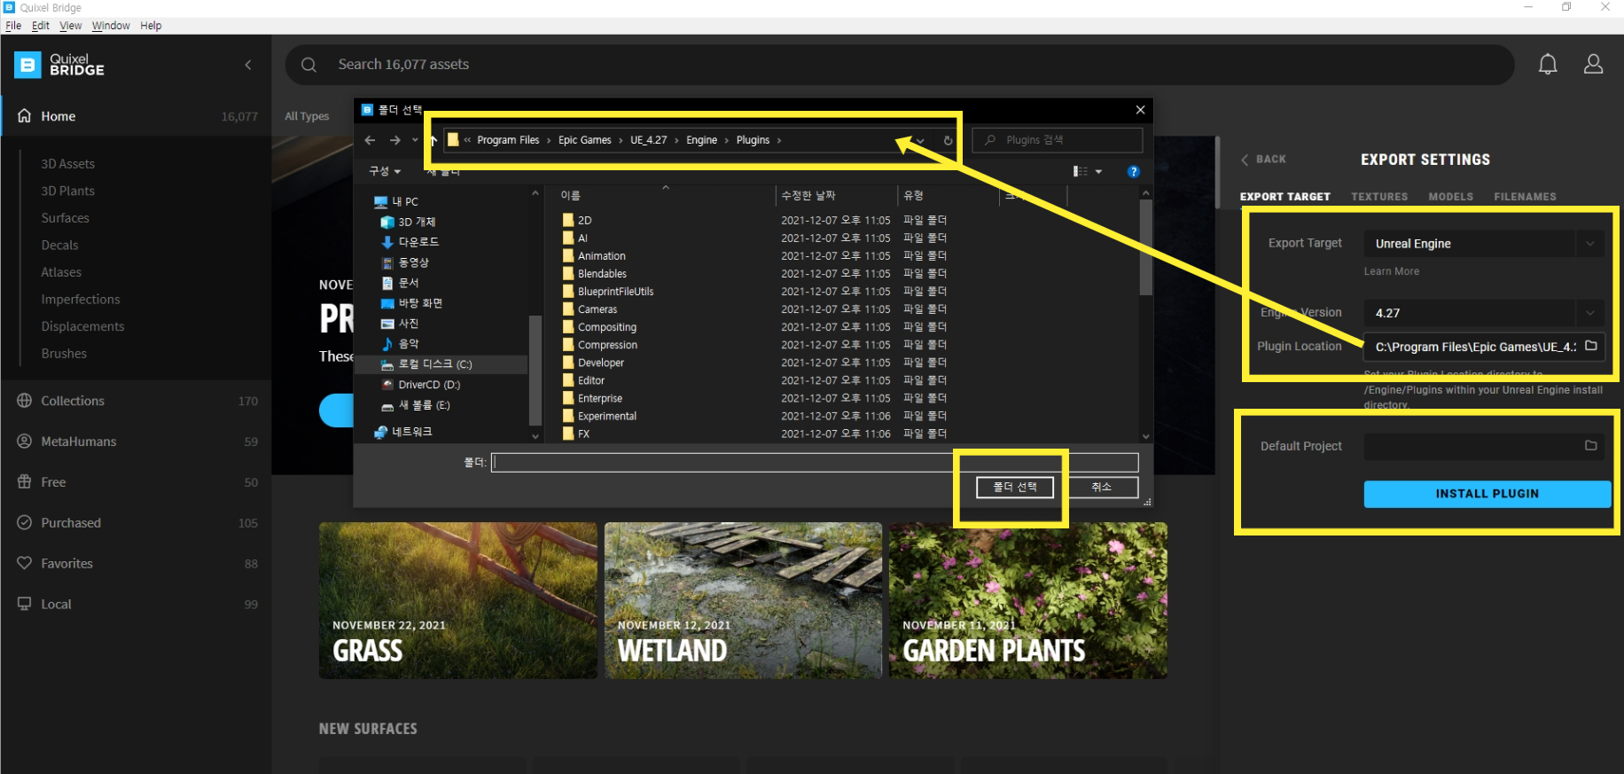
Task: Open the Wetland collection thumbnail
Action: 743,600
